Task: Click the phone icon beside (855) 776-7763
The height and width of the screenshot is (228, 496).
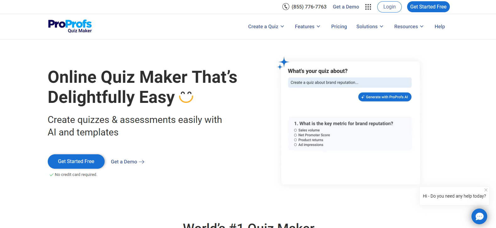Action: [286, 7]
